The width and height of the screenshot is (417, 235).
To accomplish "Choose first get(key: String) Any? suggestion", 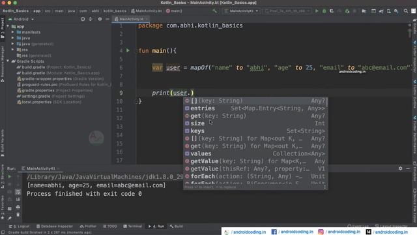I will pos(255,116).
